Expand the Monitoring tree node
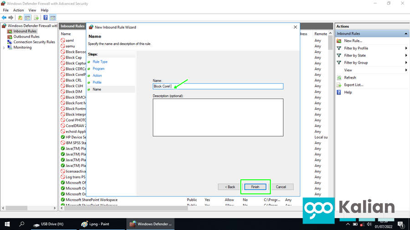 (4, 48)
